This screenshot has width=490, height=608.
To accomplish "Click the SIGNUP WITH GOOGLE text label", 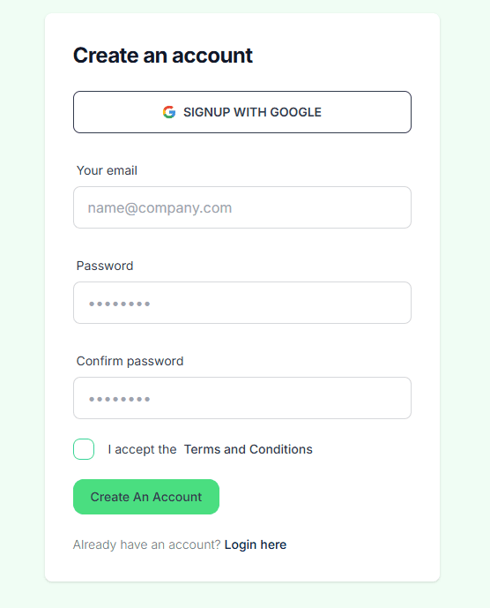I will click(x=252, y=112).
